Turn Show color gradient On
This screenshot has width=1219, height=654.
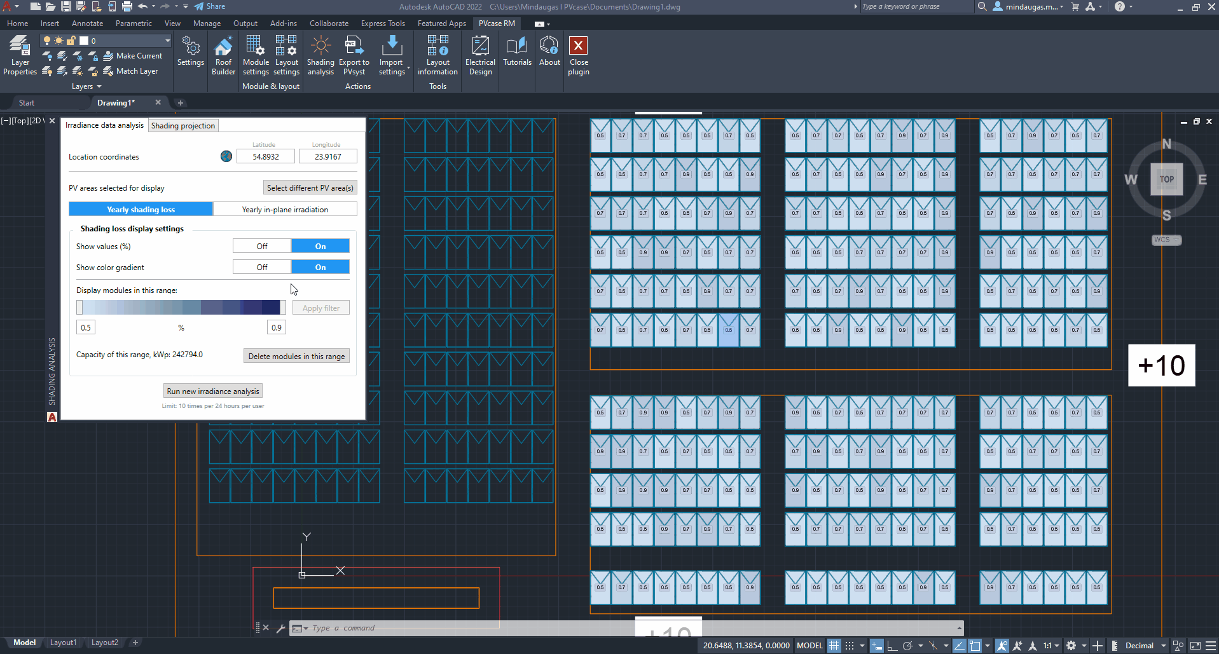tap(320, 267)
